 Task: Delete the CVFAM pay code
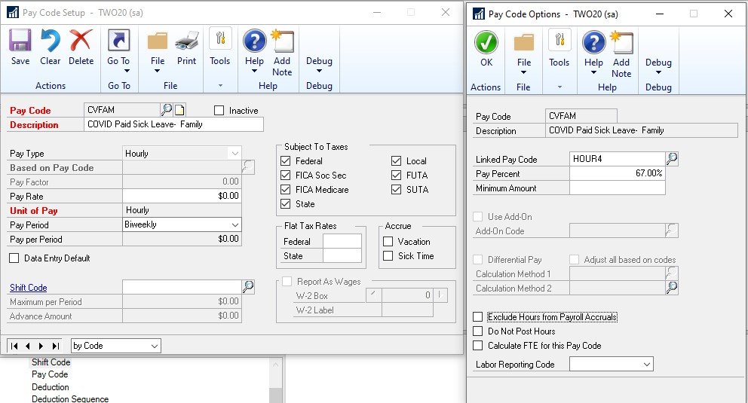[81, 47]
